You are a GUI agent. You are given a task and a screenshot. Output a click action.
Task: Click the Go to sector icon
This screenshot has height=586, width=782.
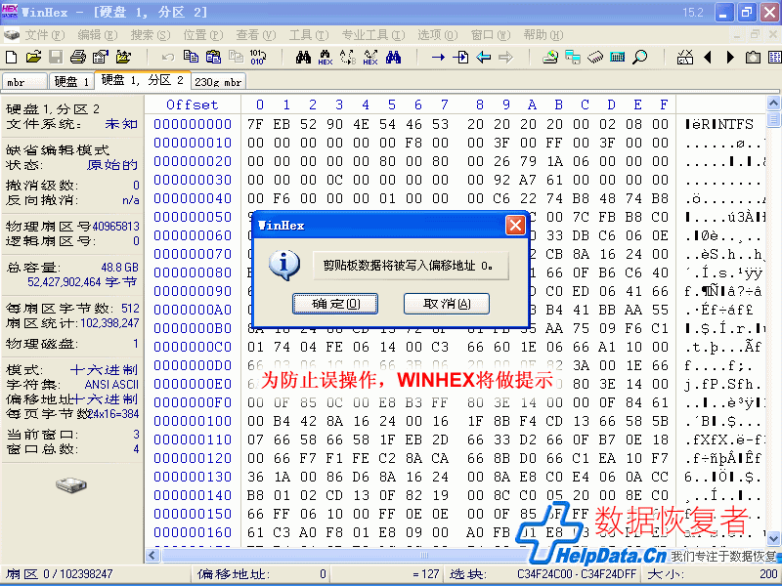tap(460, 58)
